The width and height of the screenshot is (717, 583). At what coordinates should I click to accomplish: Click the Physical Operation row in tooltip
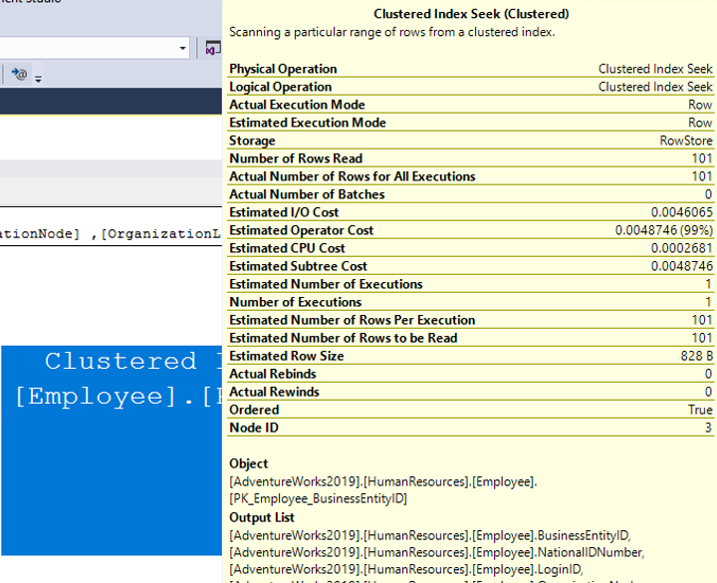[470, 69]
